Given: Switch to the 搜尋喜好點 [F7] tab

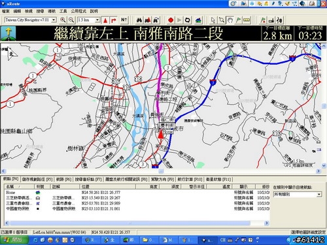Looking at the screenshot, I should tap(88, 180).
